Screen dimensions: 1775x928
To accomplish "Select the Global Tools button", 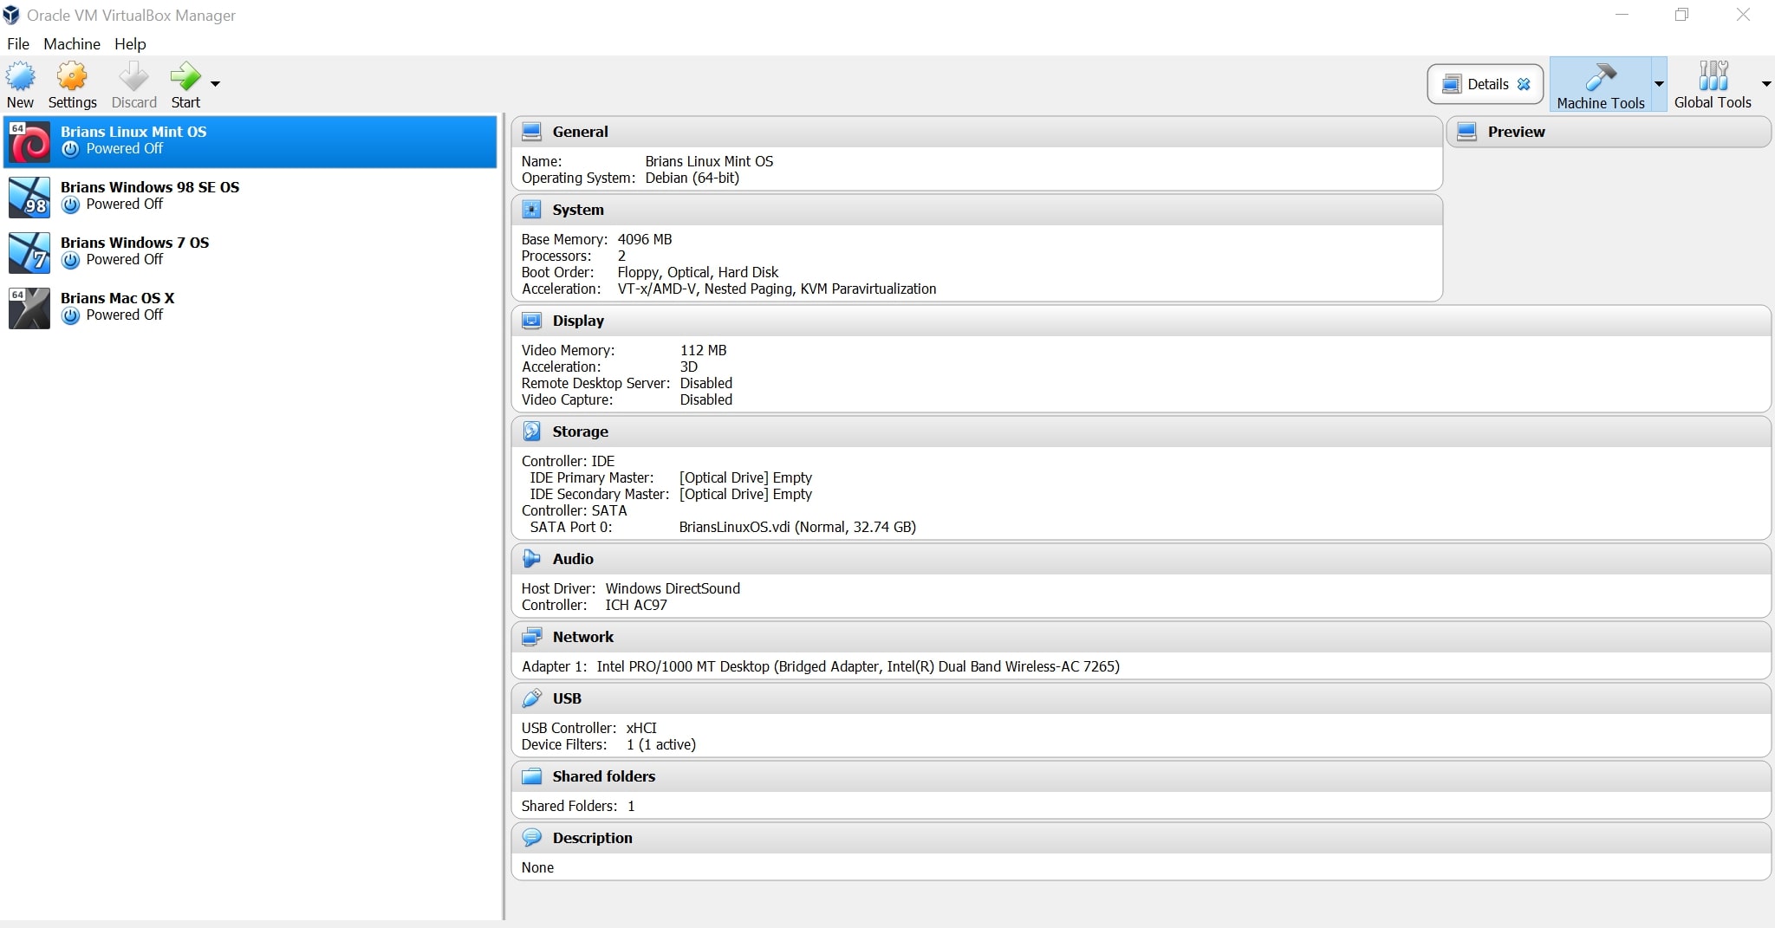I will pos(1713,85).
